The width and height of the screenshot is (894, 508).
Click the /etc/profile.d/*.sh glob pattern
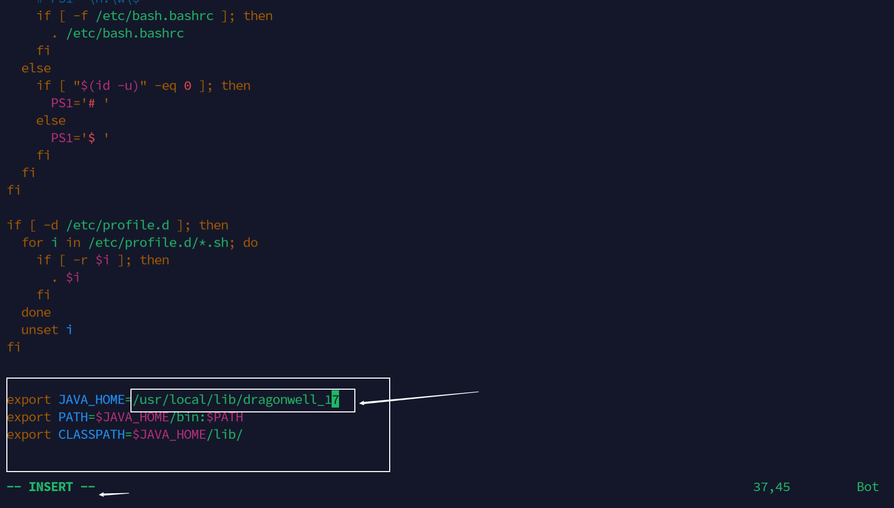coord(161,243)
